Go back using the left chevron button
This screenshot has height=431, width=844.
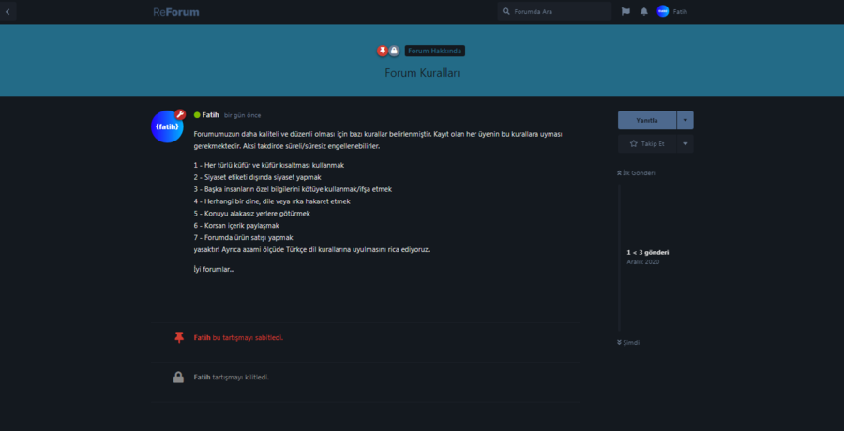pyautogui.click(x=8, y=11)
